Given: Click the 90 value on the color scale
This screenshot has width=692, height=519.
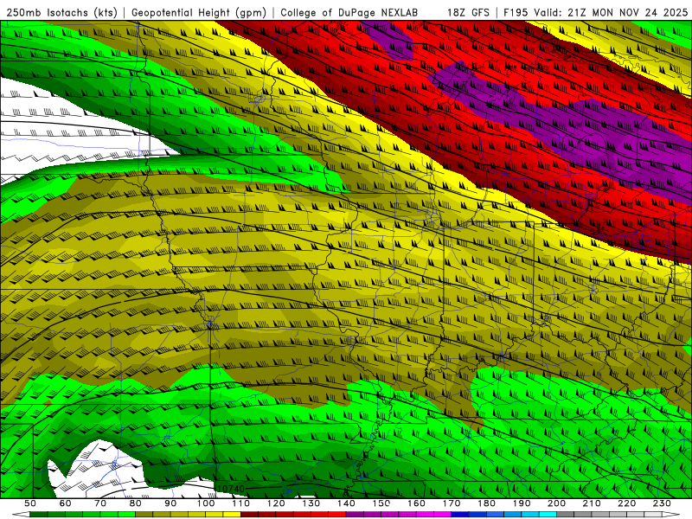Looking at the screenshot, I should pyautogui.click(x=170, y=503).
